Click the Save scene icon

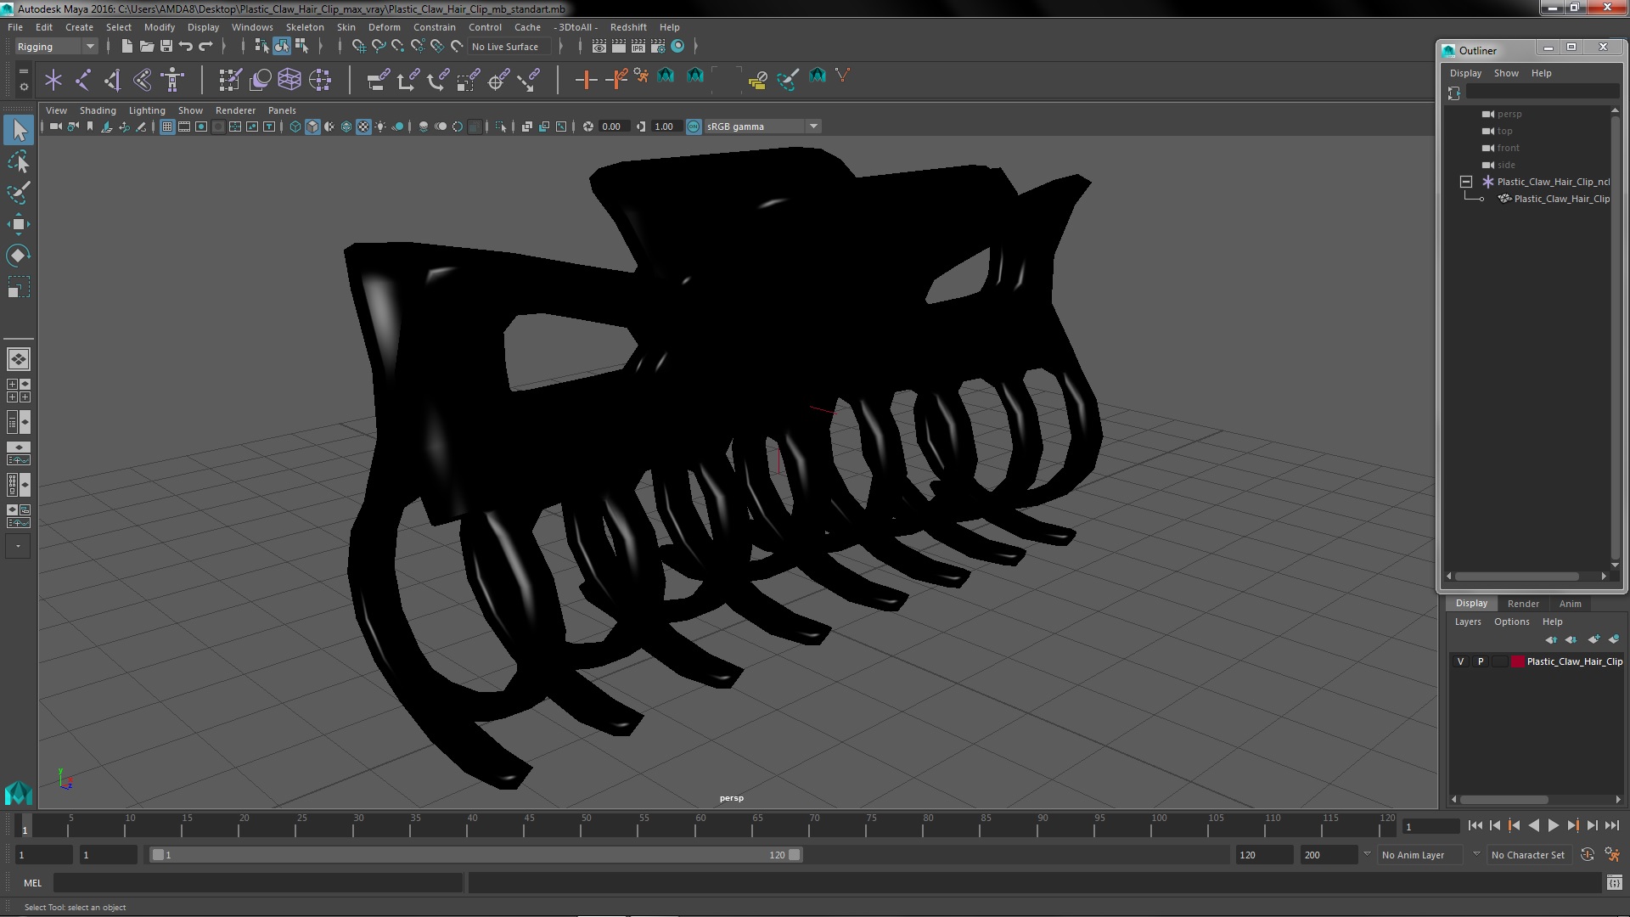(166, 47)
